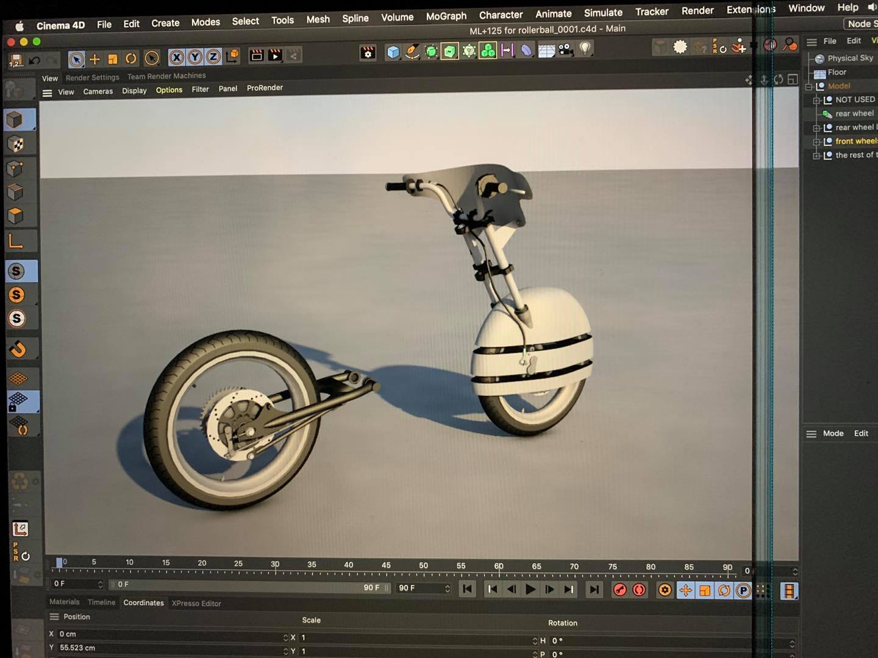This screenshot has width=878, height=658.
Task: Click Render to Picture Viewer icon
Action: [276, 55]
